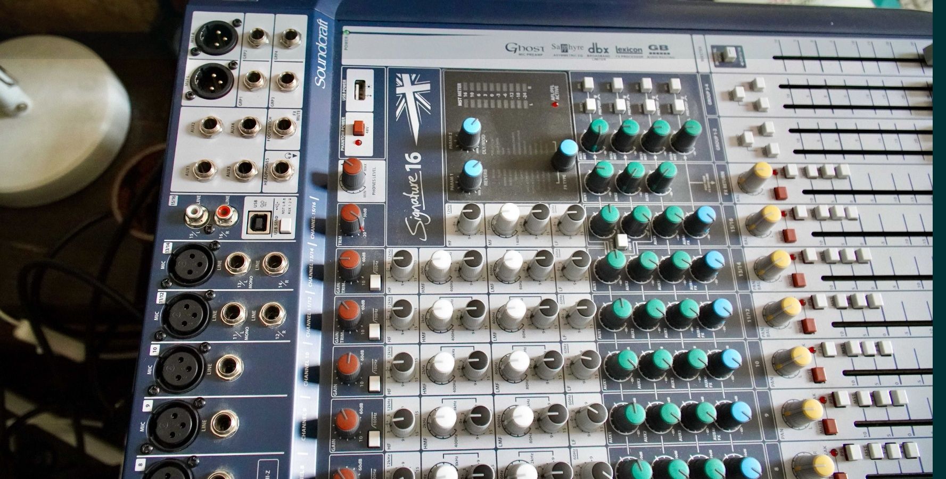Click the 11 L Mono line jack
Viewport: 946px width, 479px height.
(233, 314)
